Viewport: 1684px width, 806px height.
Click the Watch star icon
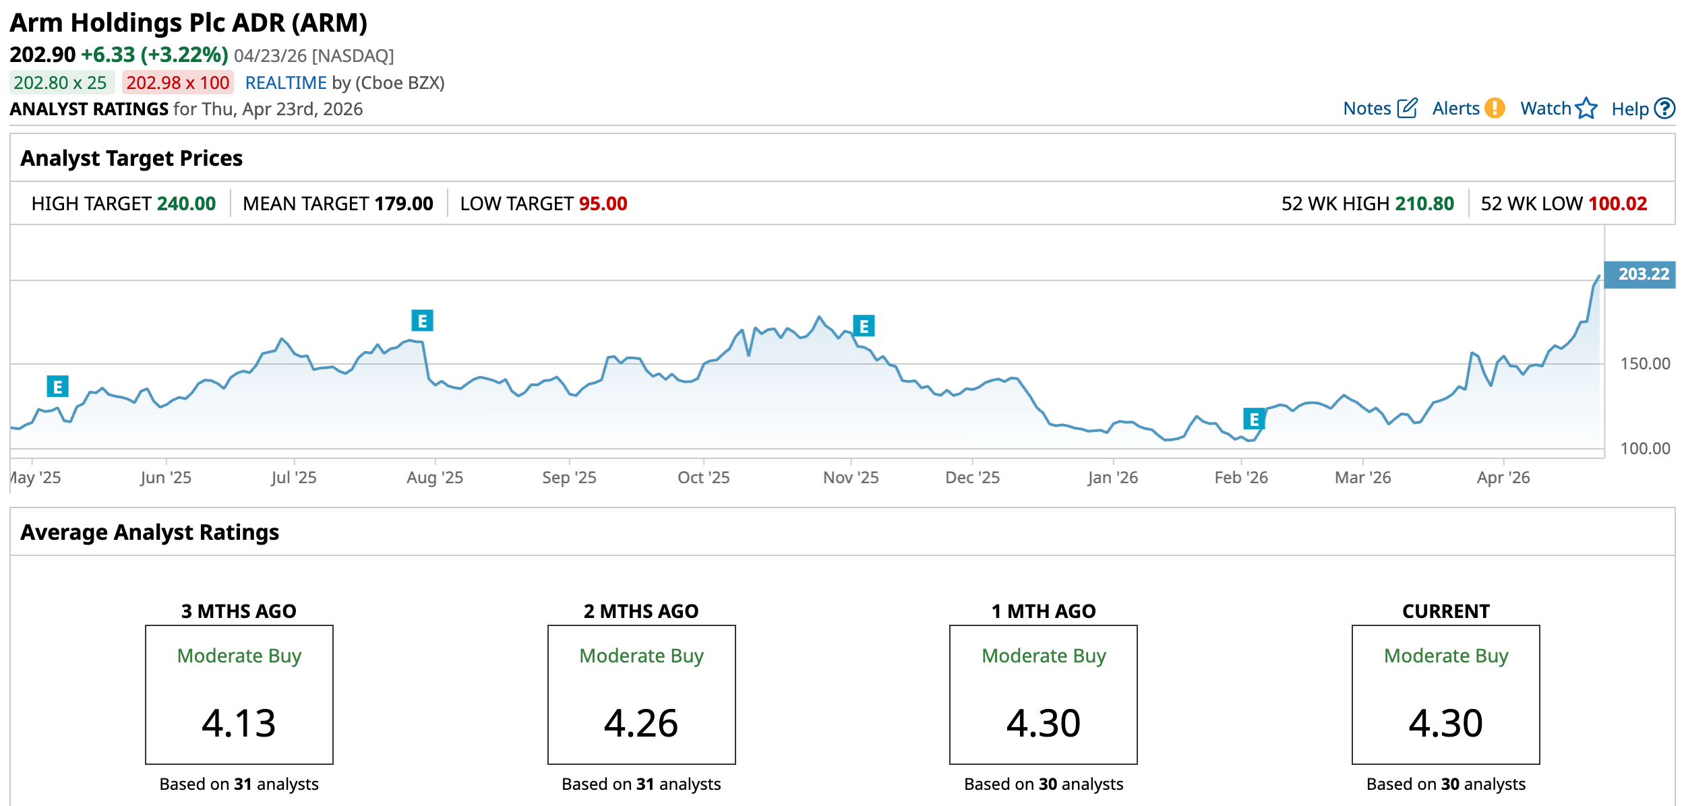pyautogui.click(x=1587, y=108)
